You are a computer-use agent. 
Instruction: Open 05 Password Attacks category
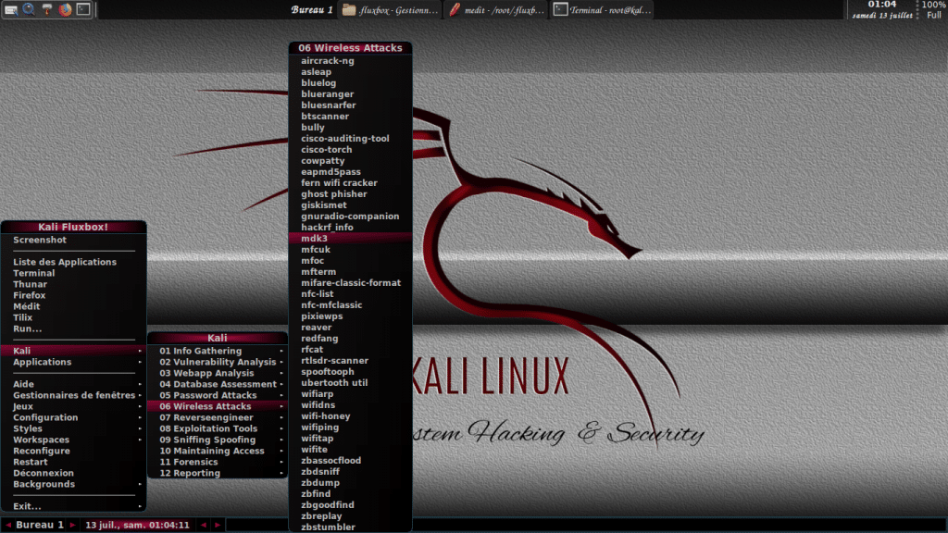click(x=218, y=395)
